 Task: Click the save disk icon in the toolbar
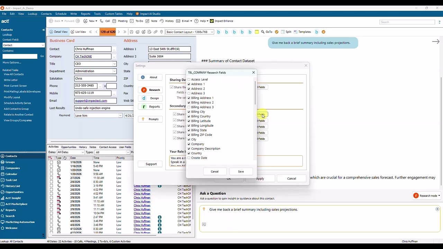tap(132, 32)
